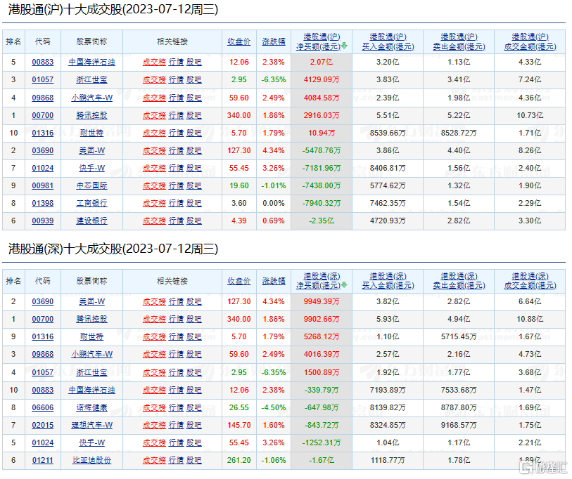Open 行情 for 腾讯控股 in 港股通(深) table

(176, 319)
